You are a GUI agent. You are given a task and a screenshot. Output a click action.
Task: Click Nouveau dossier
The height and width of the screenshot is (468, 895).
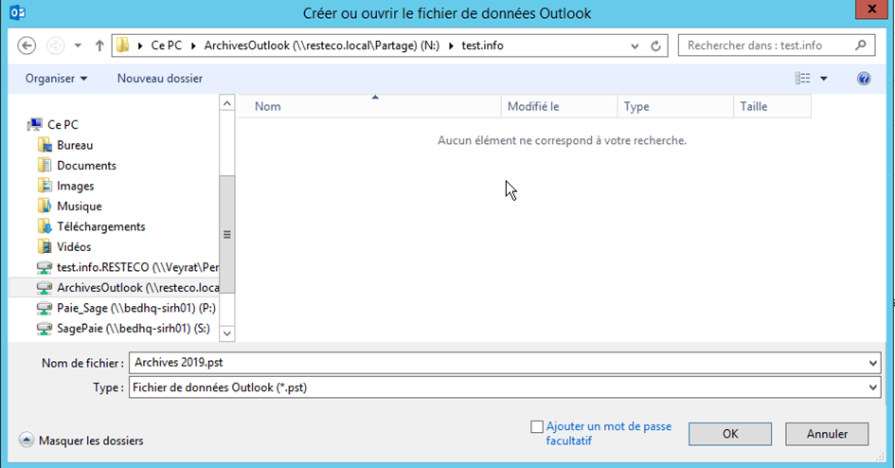point(160,79)
